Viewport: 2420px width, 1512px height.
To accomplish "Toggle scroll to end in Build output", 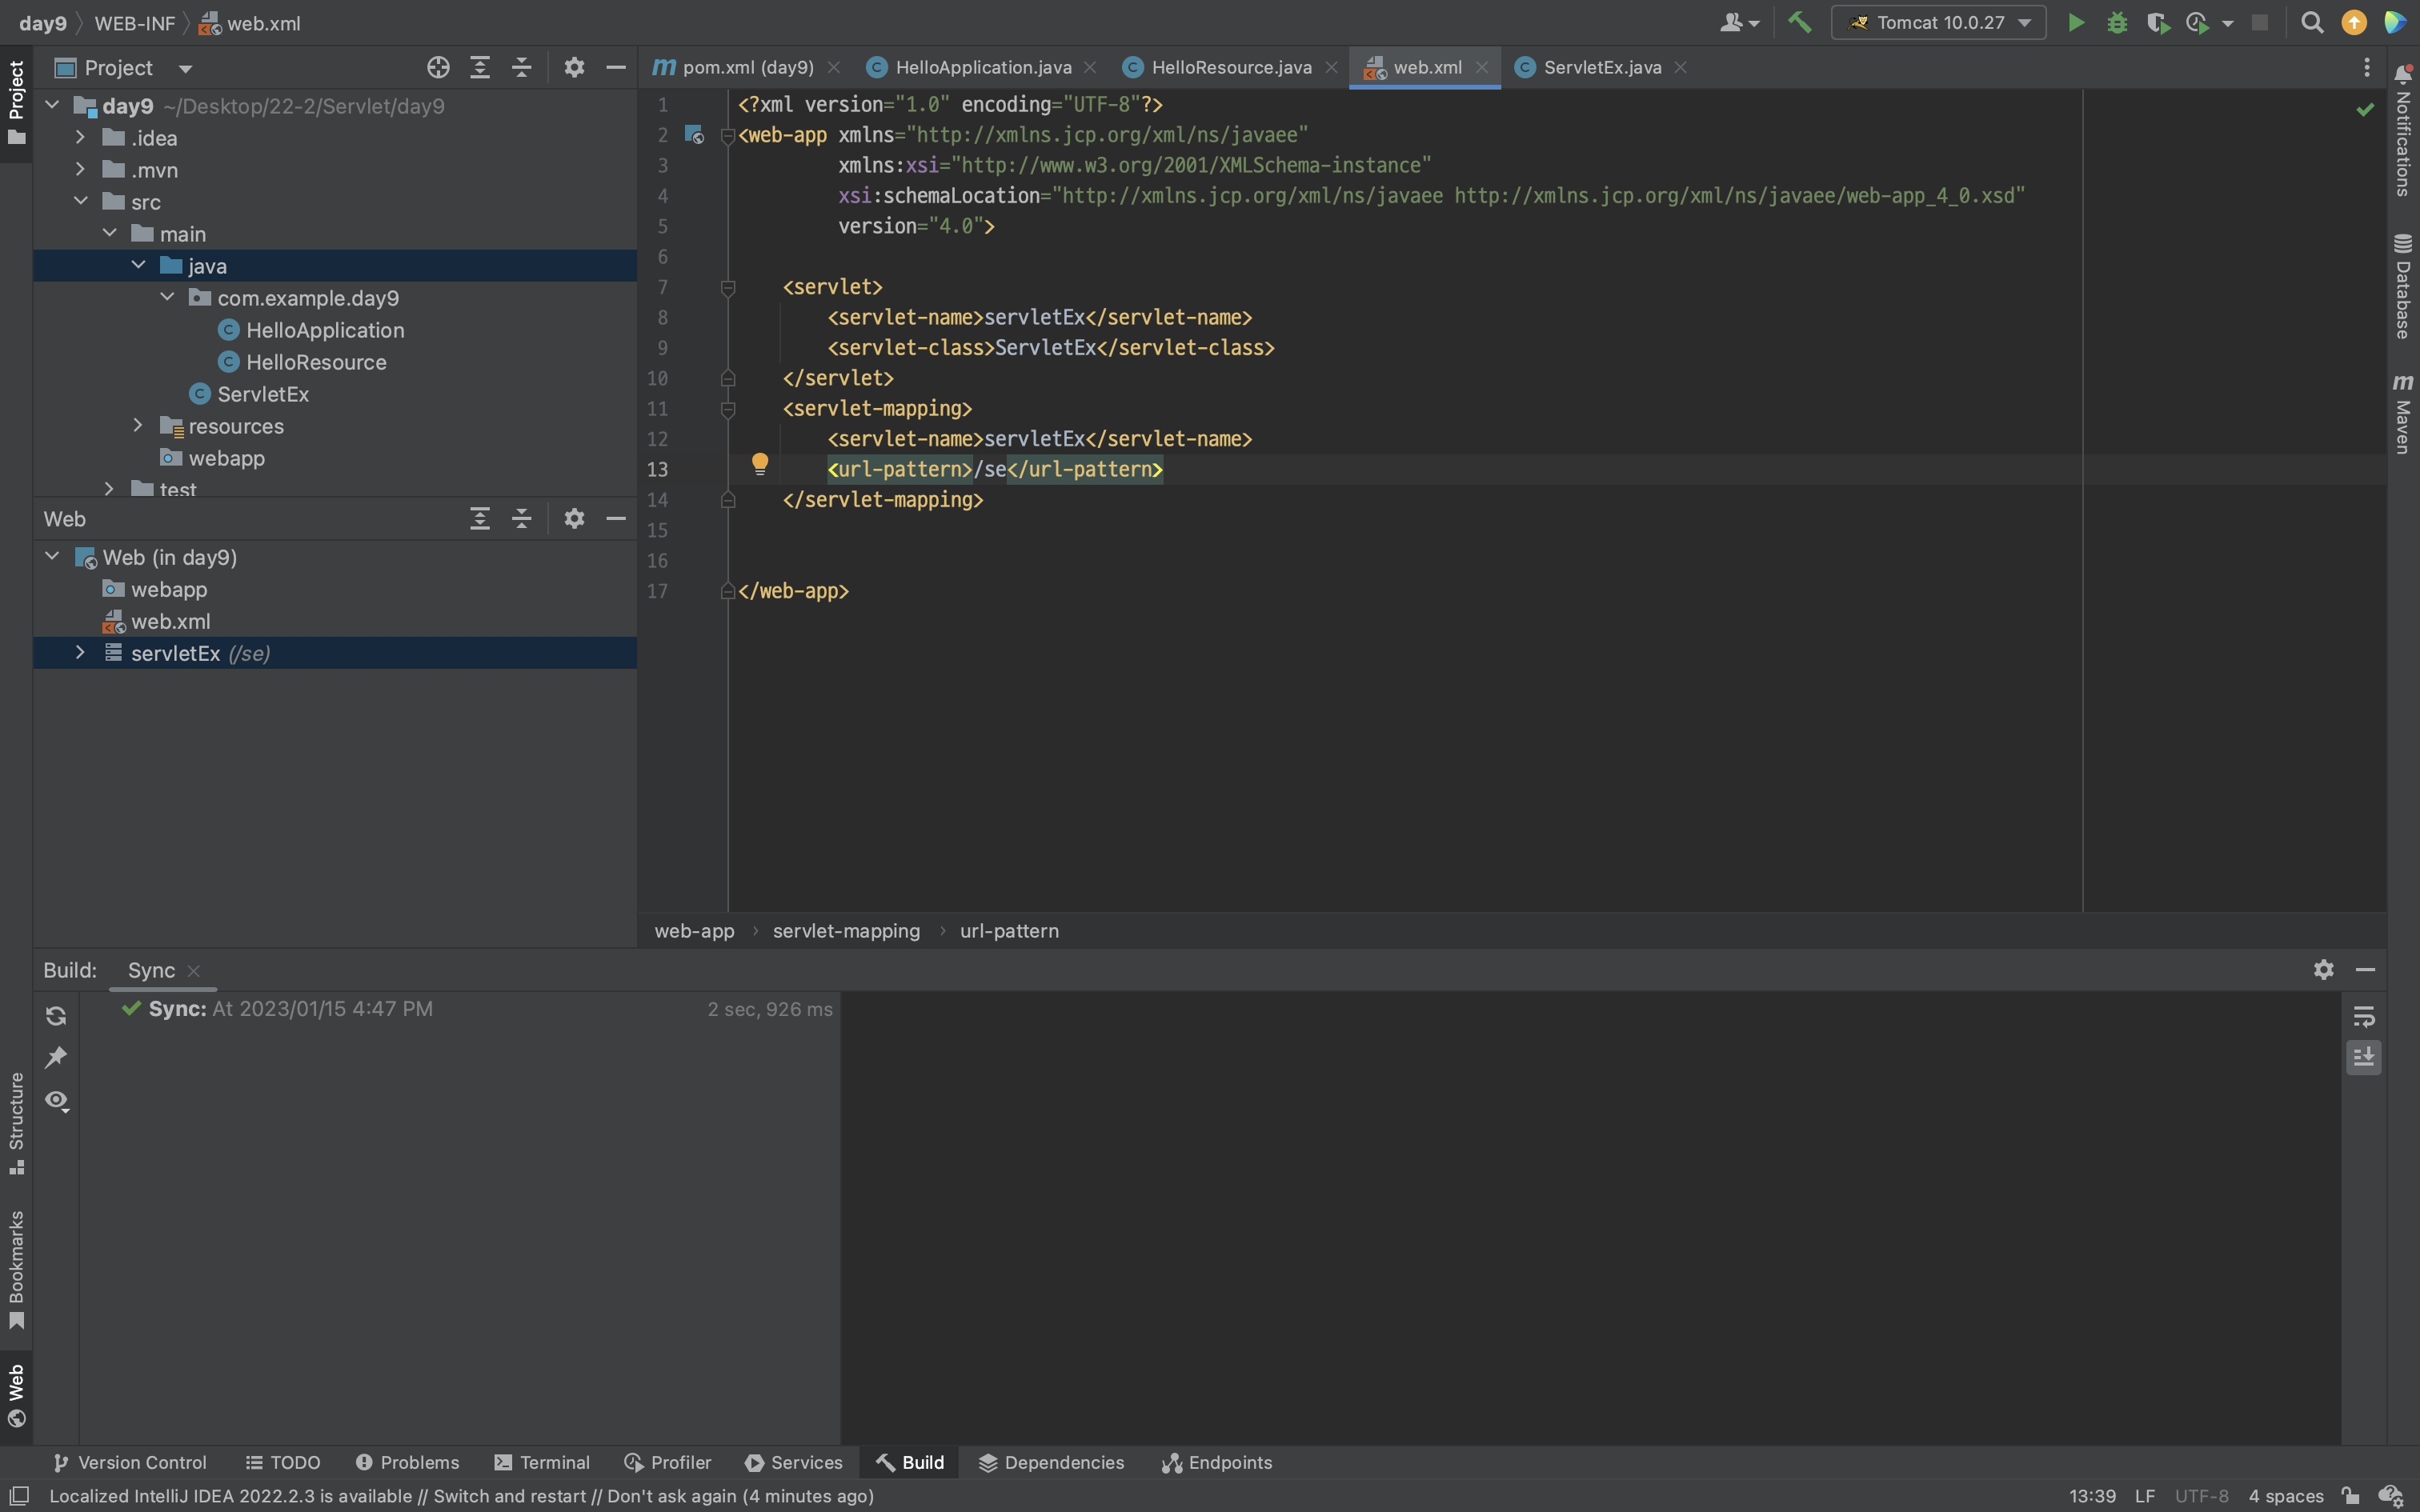I will pos(2364,1057).
